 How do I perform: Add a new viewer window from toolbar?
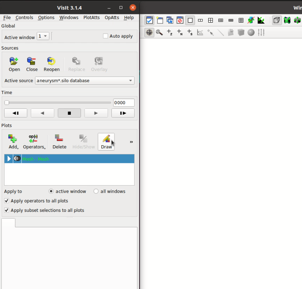click(160, 20)
